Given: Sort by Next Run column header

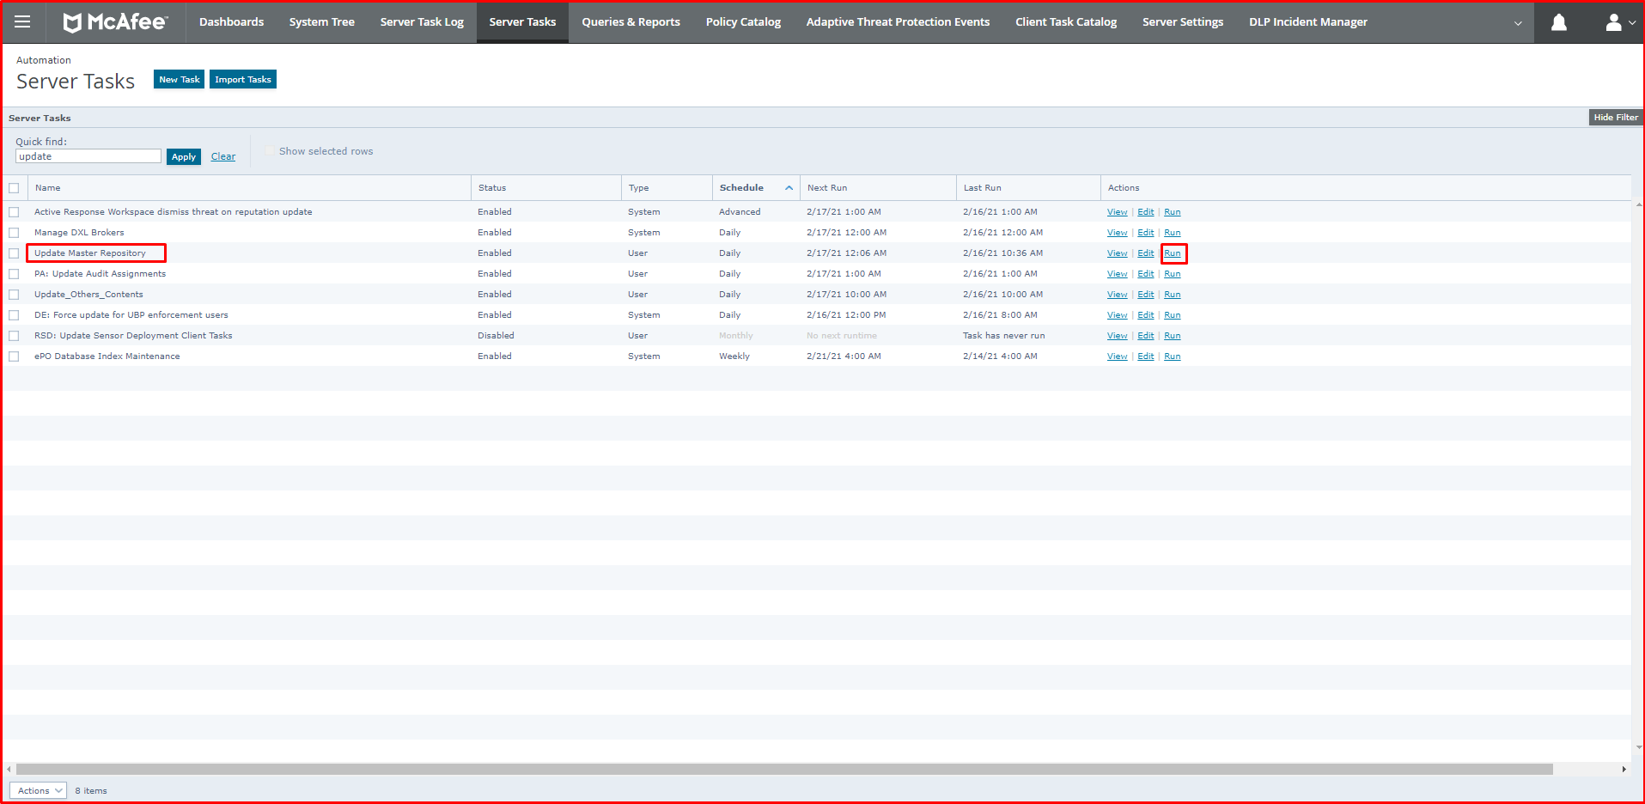Looking at the screenshot, I should pos(827,188).
